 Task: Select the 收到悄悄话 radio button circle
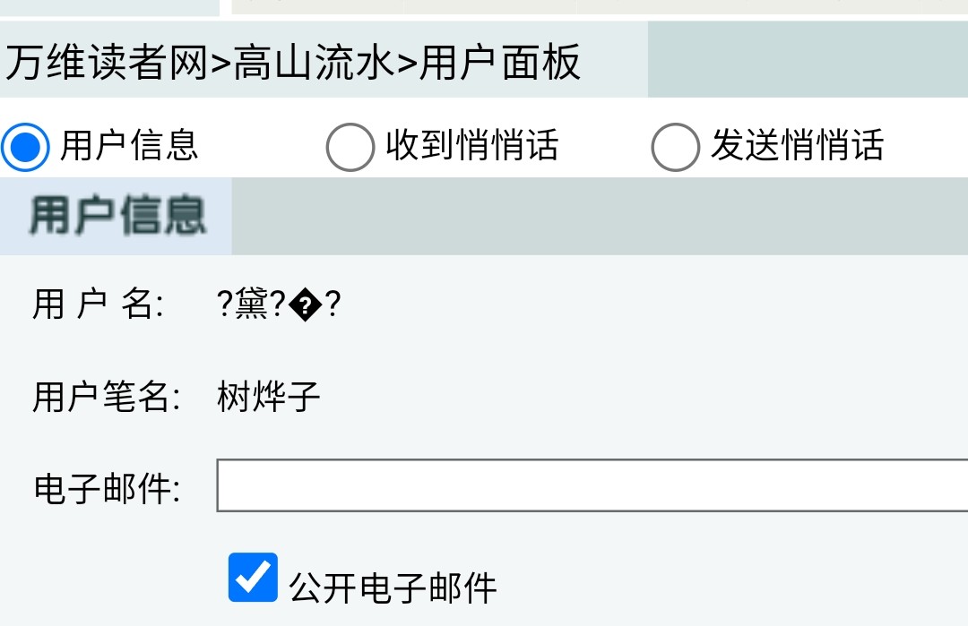point(350,146)
